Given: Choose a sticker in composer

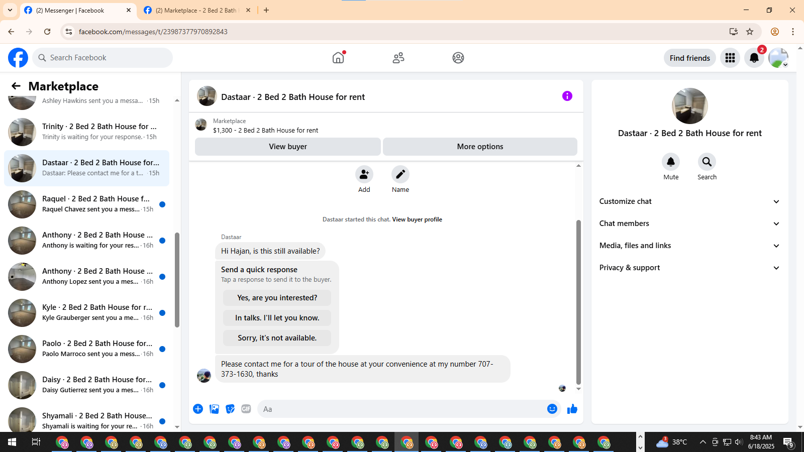Looking at the screenshot, I should tap(230, 409).
